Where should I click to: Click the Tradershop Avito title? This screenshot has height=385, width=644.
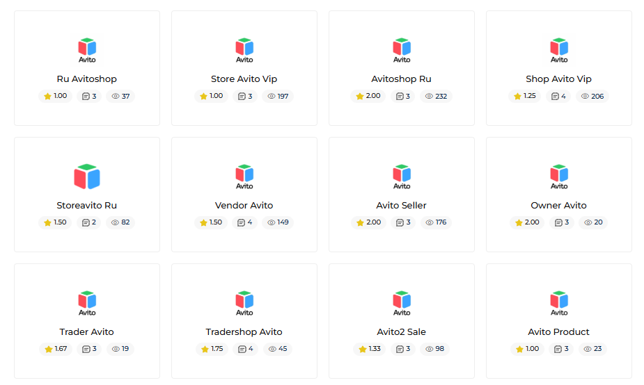coord(244,331)
